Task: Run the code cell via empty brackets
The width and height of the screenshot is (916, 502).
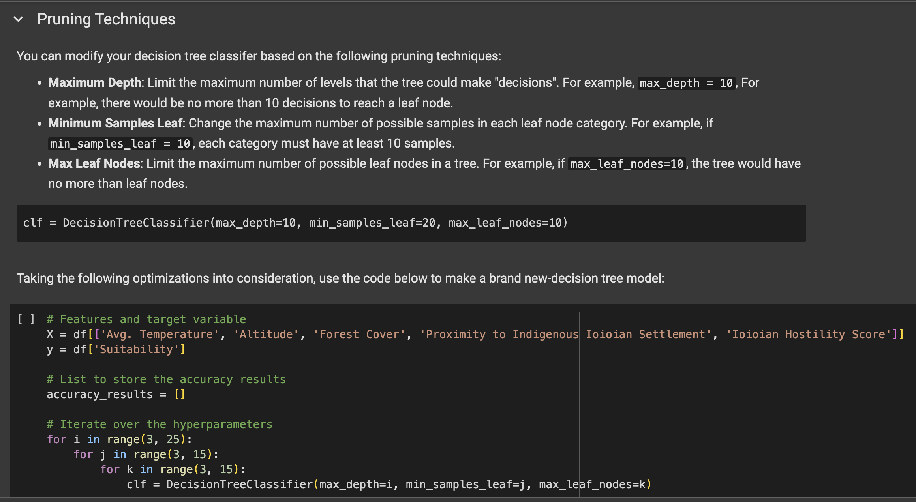Action: point(26,319)
